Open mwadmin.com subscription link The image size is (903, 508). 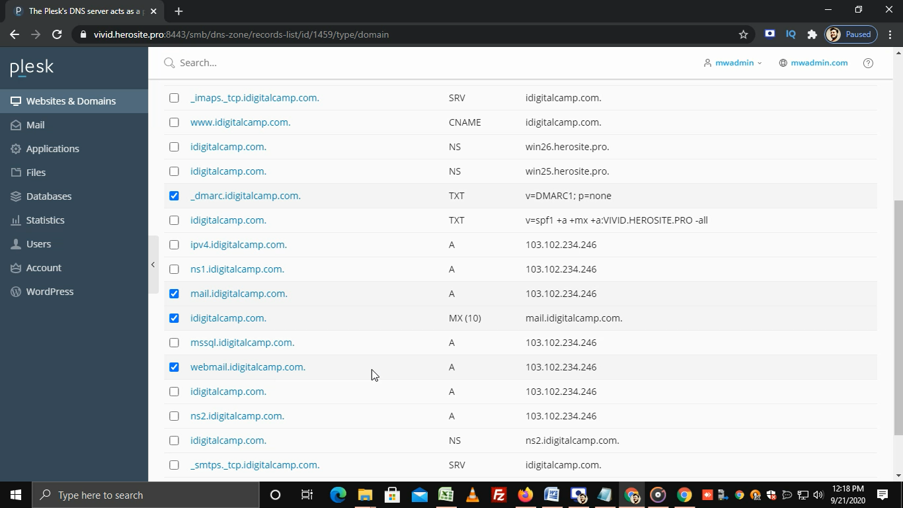click(813, 63)
